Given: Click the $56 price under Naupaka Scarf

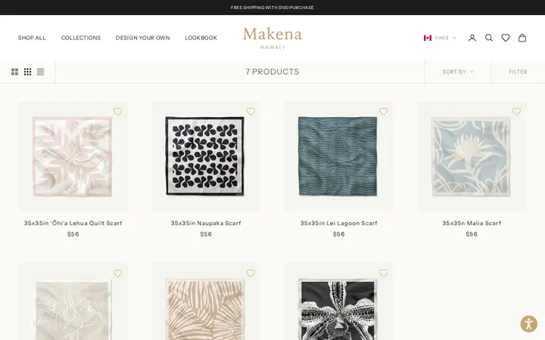Looking at the screenshot, I should click(x=206, y=234).
